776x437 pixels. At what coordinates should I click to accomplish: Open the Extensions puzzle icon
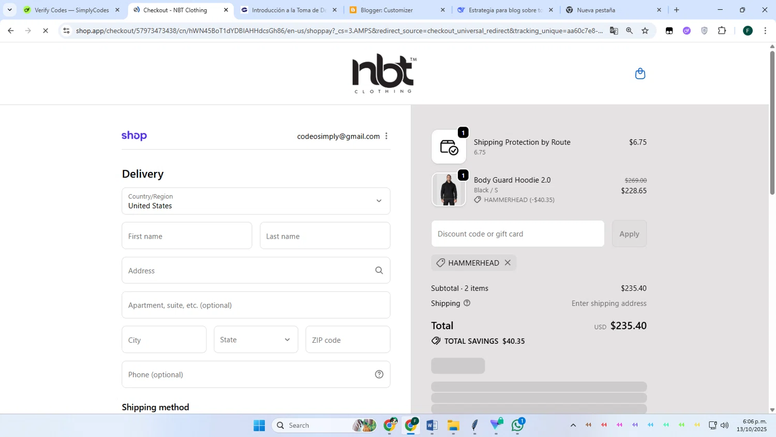coord(722,31)
